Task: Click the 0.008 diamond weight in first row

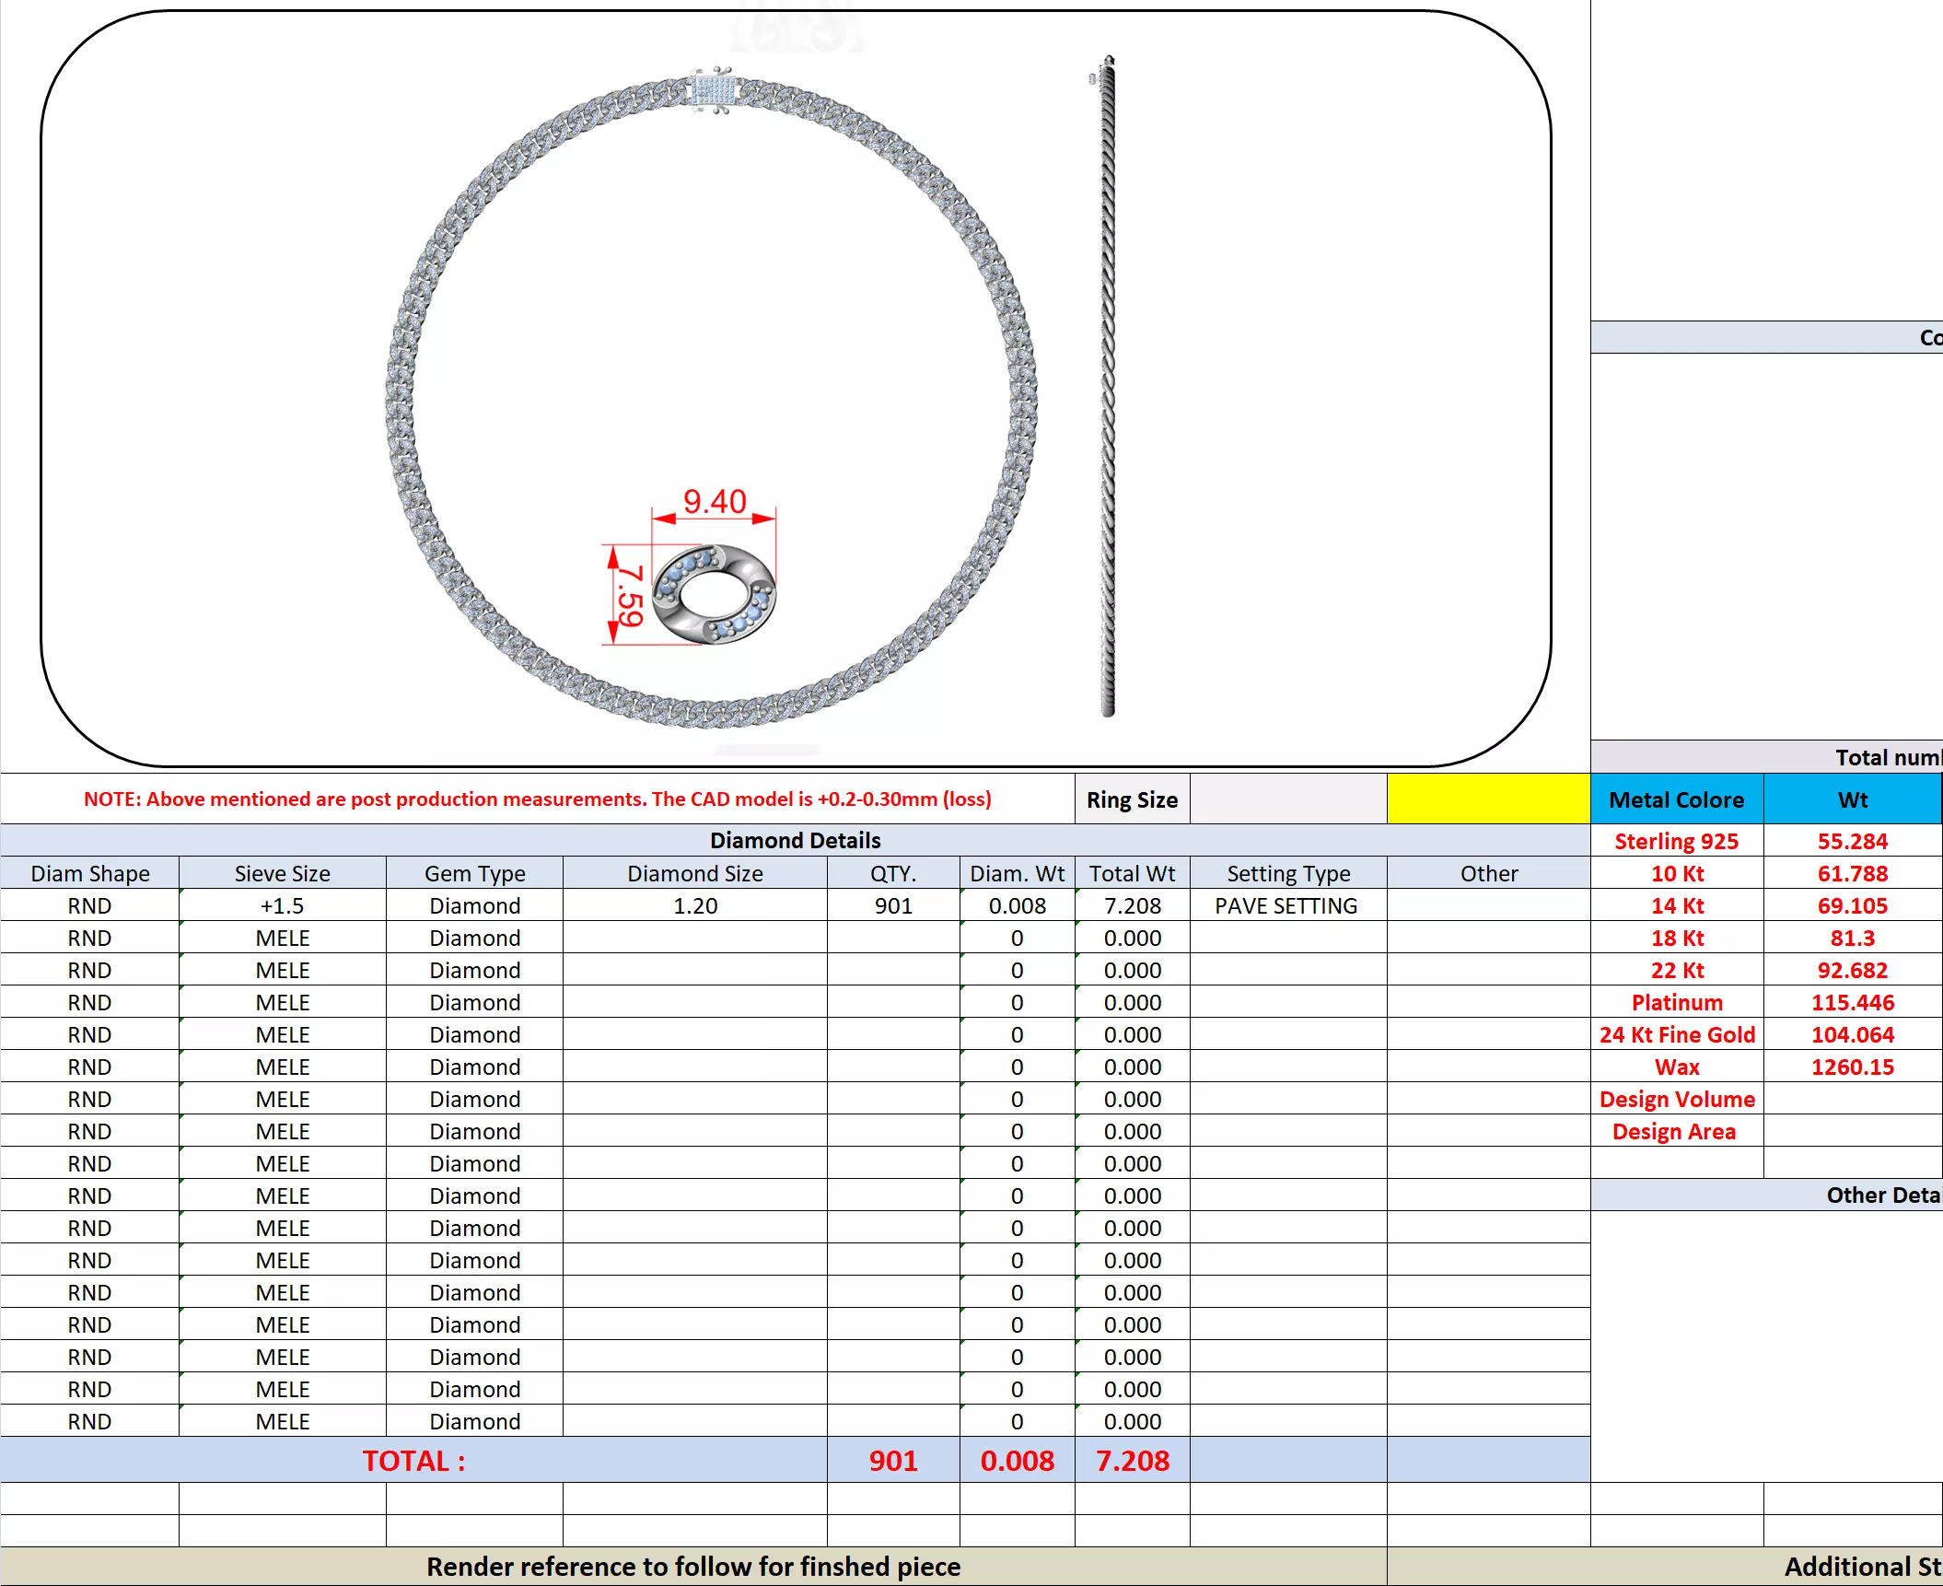Action: (1017, 905)
